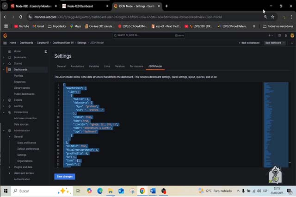This screenshot has height=197, width=296.
Task: Toggle the sidebar hamburger menu
Action: pyautogui.click(x=5, y=43)
